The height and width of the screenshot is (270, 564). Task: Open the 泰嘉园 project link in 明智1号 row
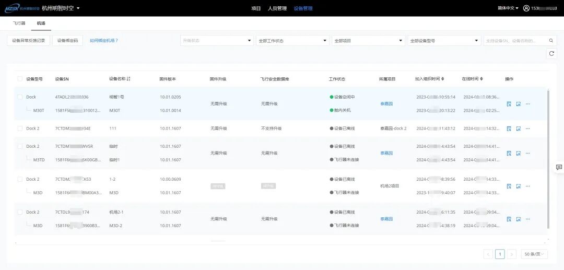386,104
